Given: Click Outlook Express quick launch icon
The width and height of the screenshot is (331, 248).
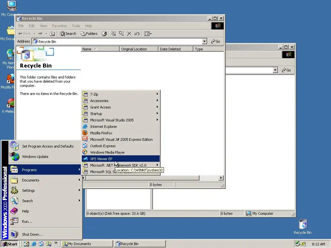Looking at the screenshot, I should (41, 244).
